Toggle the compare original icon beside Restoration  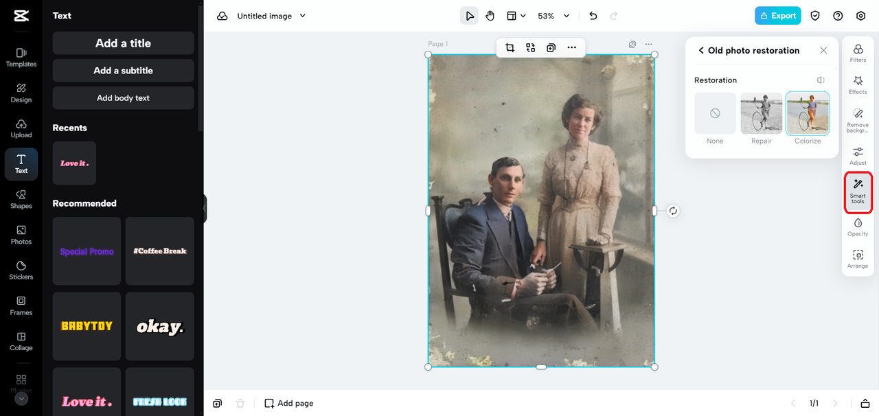click(821, 80)
